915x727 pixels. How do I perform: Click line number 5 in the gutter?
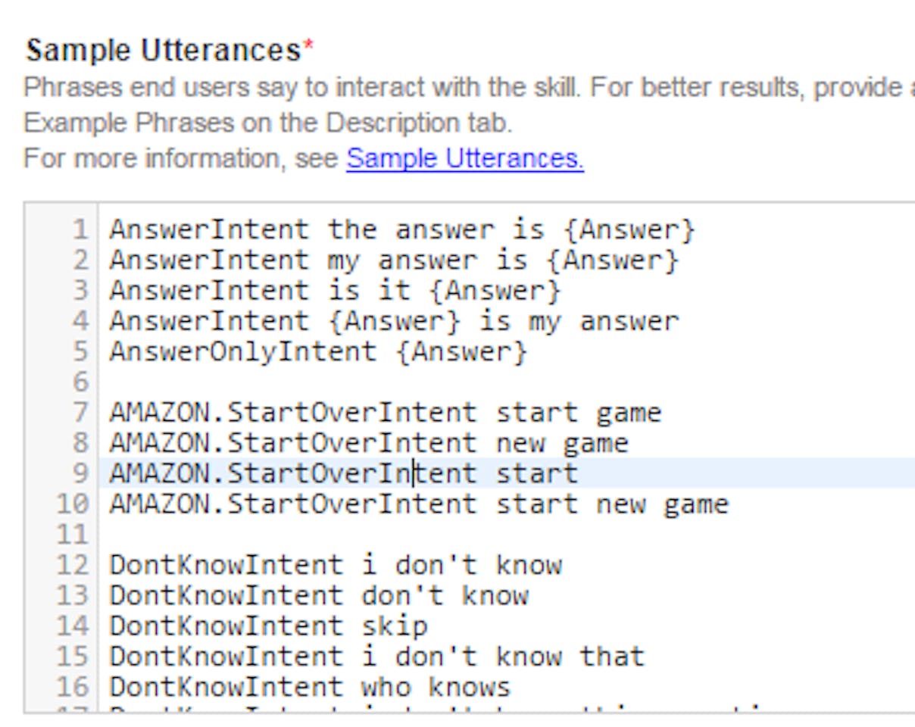tap(80, 351)
